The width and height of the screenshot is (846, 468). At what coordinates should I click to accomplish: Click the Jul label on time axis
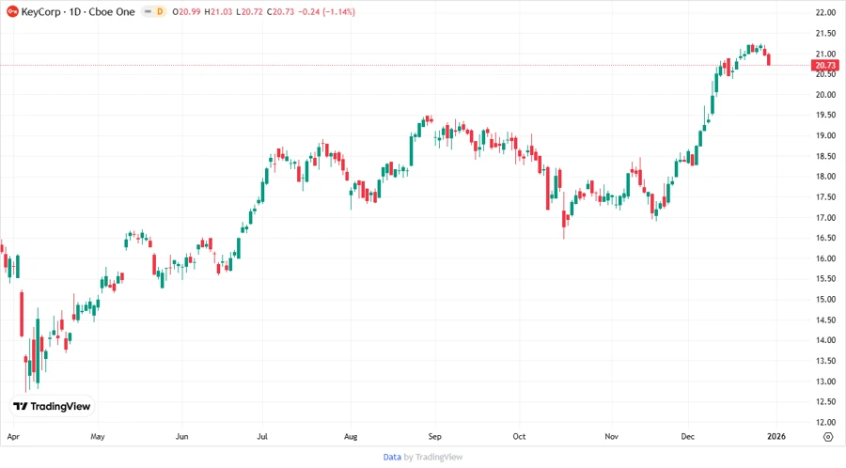point(262,436)
